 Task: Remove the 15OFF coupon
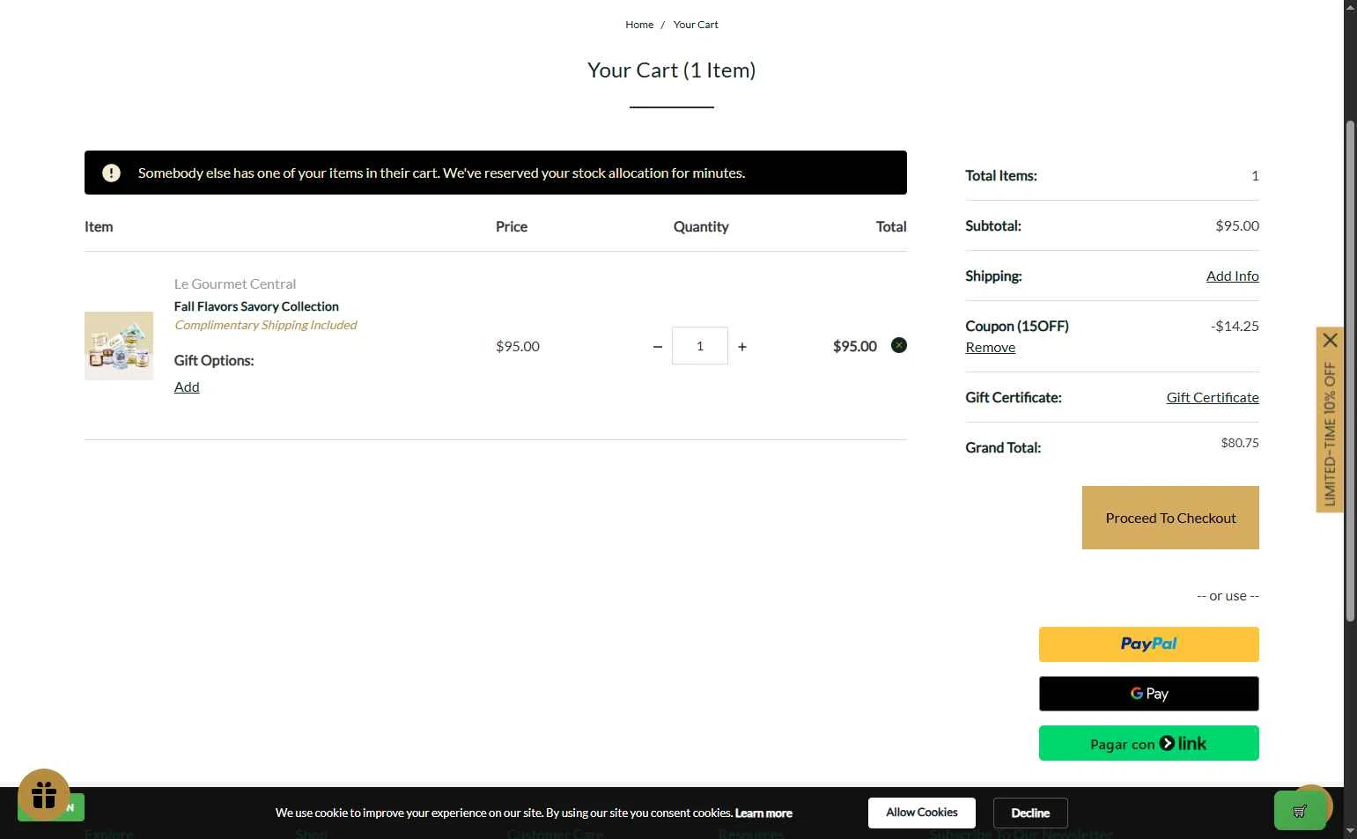click(990, 347)
